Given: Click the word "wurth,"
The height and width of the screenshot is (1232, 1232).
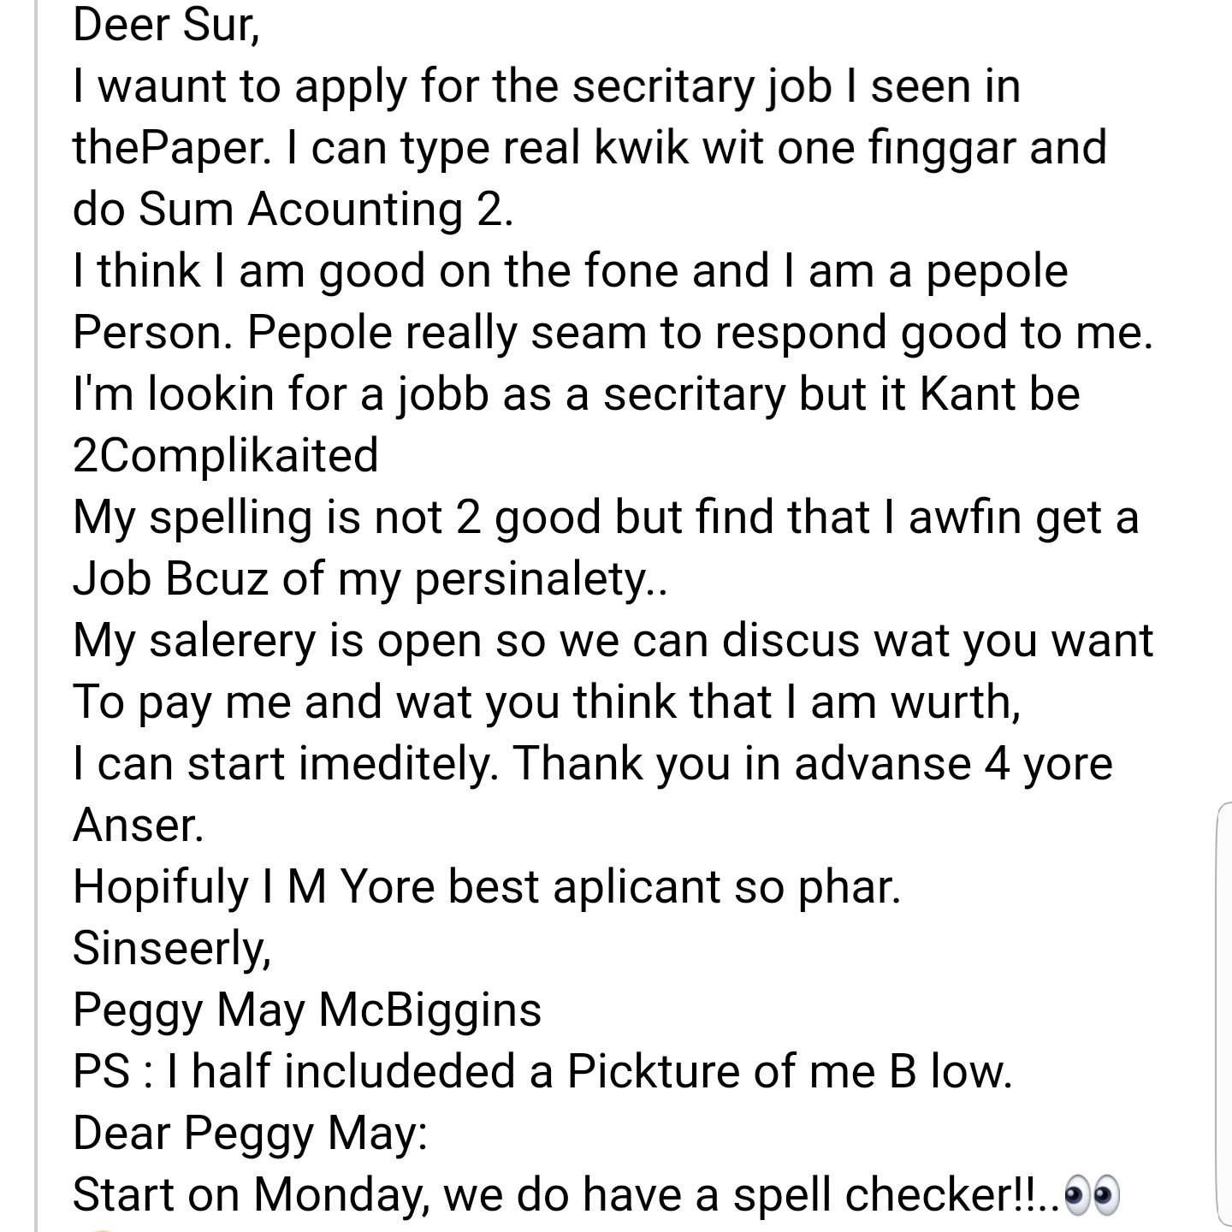Looking at the screenshot, I should pos(954,702).
